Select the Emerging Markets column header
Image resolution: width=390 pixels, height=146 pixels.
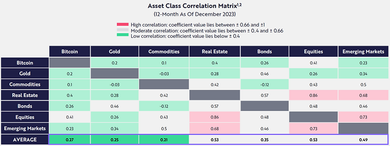(363, 52)
